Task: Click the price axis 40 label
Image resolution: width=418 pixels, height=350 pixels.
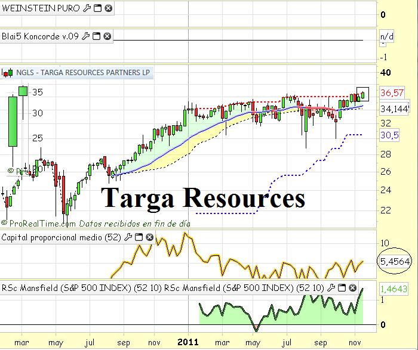Action: tap(386, 72)
